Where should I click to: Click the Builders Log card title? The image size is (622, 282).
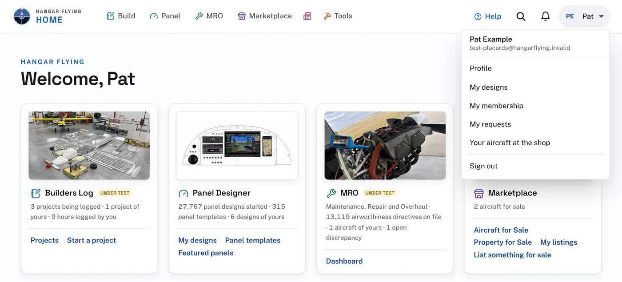click(x=69, y=193)
